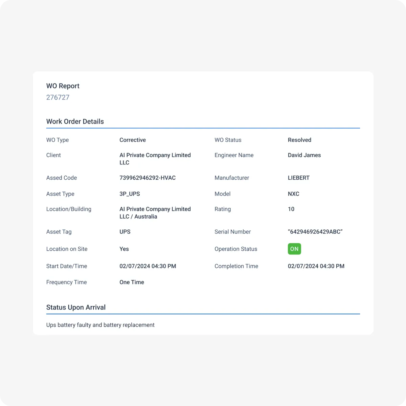Select the Completion Time value
406x406 pixels.
click(316, 266)
